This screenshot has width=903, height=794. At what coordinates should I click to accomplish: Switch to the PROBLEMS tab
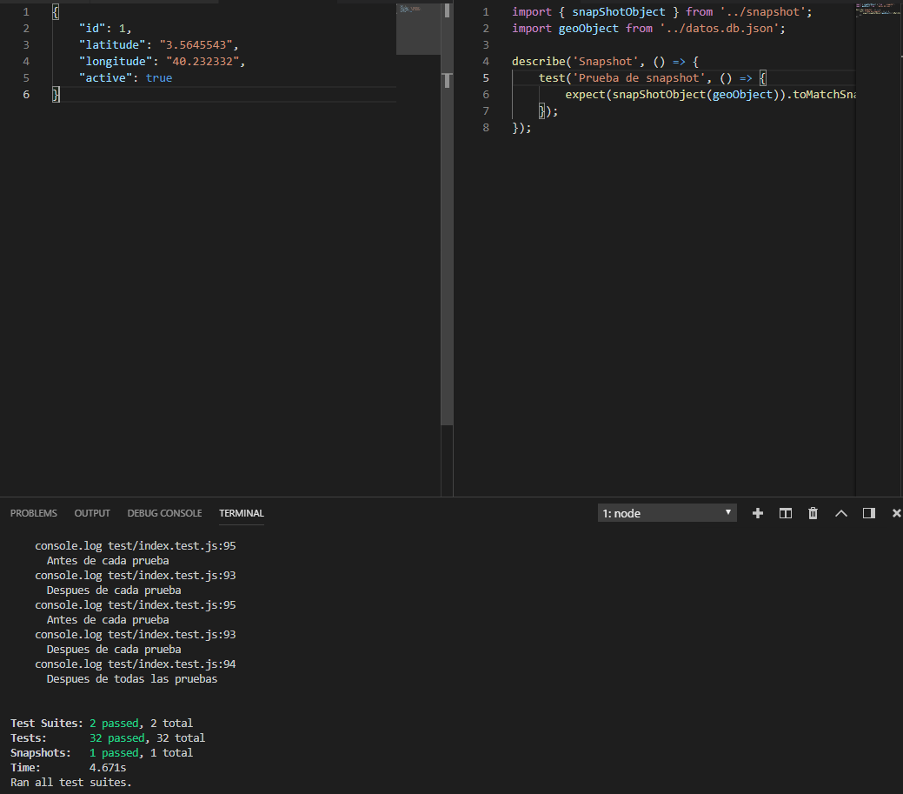(33, 513)
